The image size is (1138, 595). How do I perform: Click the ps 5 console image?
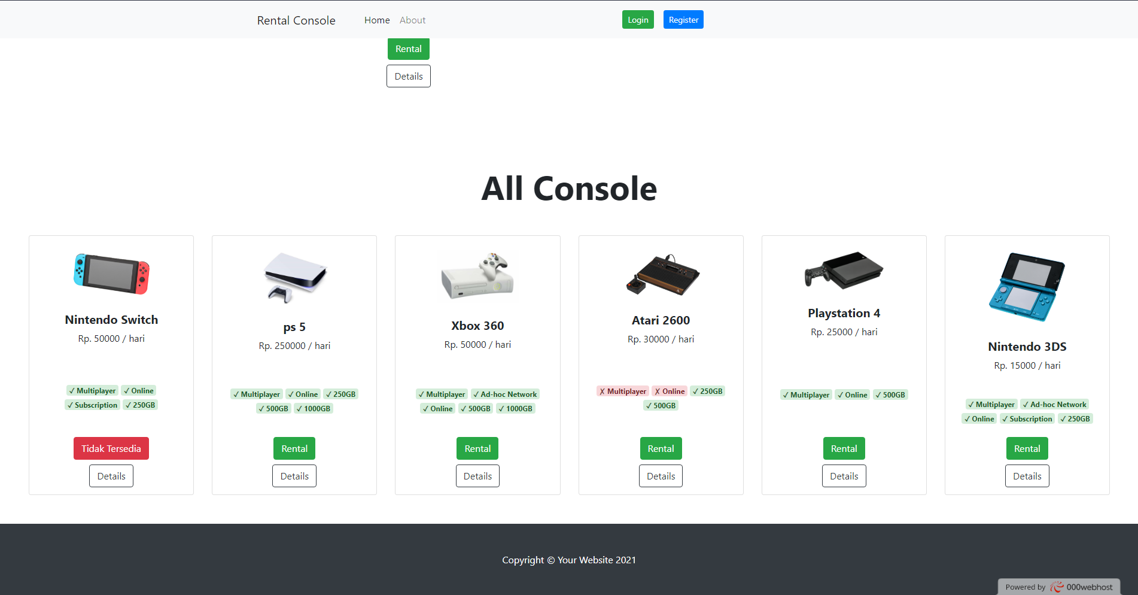click(295, 277)
